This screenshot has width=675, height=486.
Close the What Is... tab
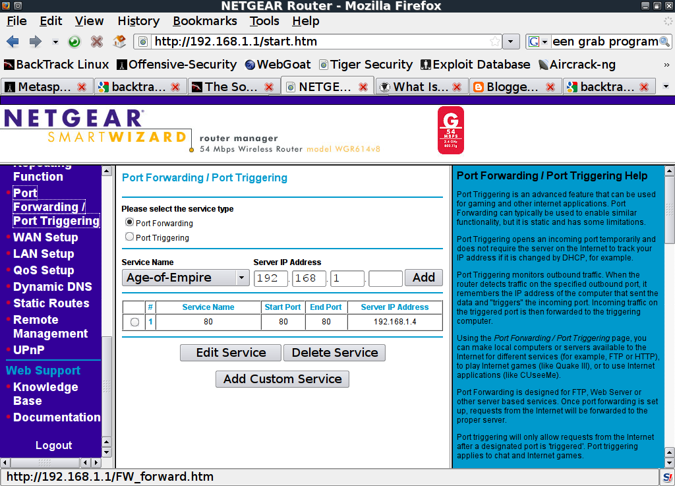pyautogui.click(x=457, y=88)
